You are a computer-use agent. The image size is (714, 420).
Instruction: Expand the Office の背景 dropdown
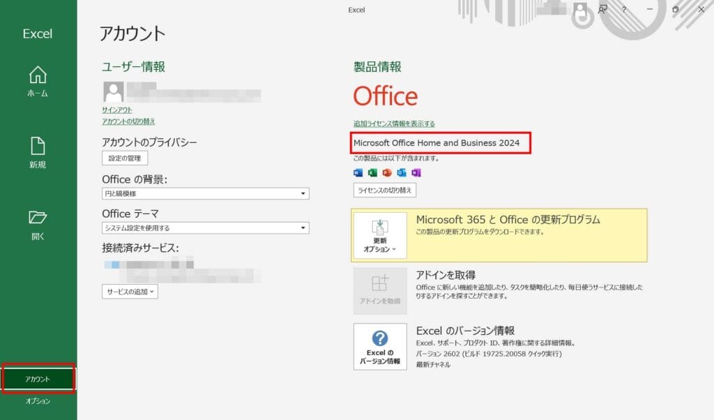point(206,193)
